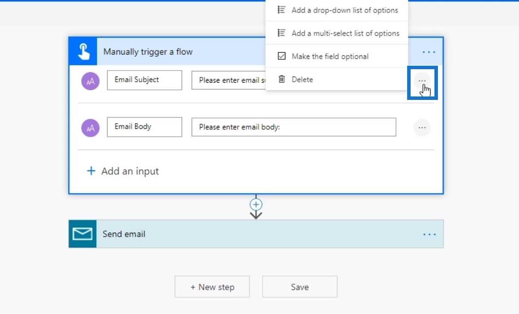The height and width of the screenshot is (314, 519).
Task: Click the New step button
Action: click(212, 287)
